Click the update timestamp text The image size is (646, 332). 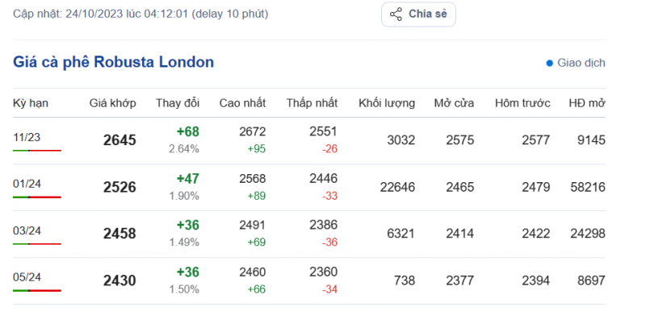141,14
